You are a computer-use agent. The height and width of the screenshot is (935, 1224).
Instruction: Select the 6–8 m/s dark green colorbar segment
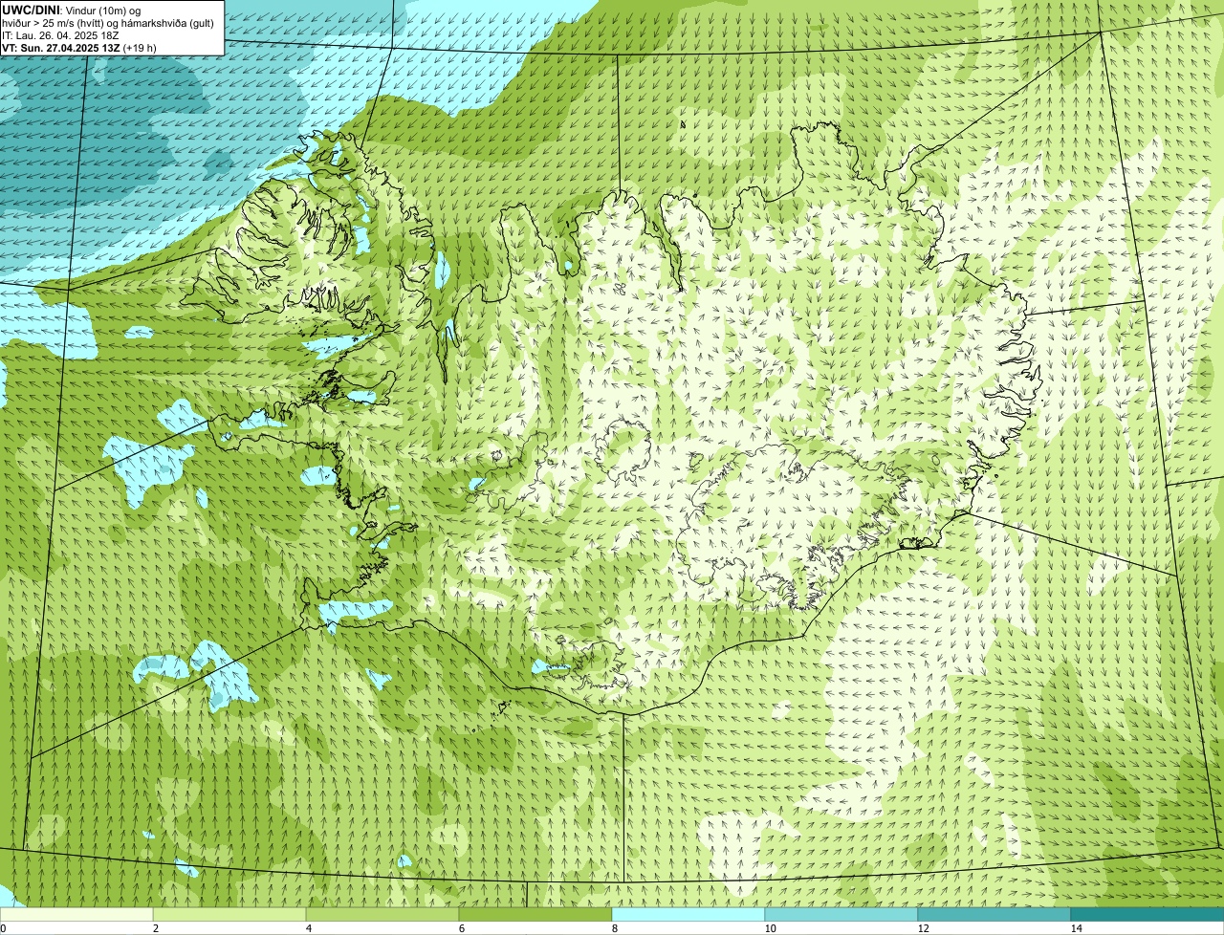click(535, 915)
